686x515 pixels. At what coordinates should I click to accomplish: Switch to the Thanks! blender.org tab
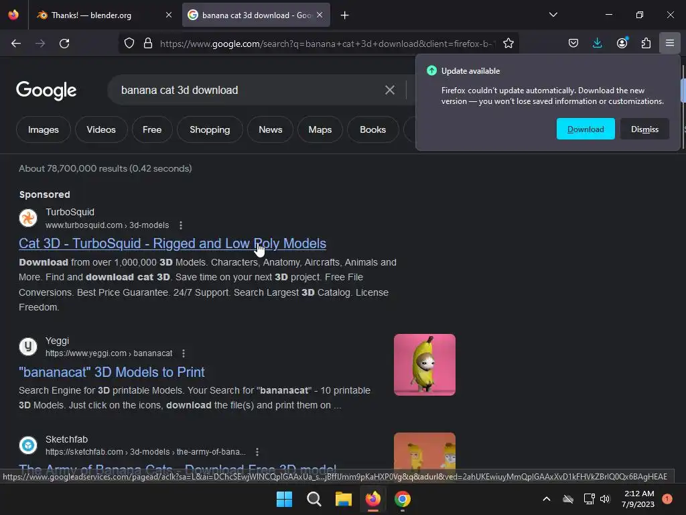[x=104, y=15]
